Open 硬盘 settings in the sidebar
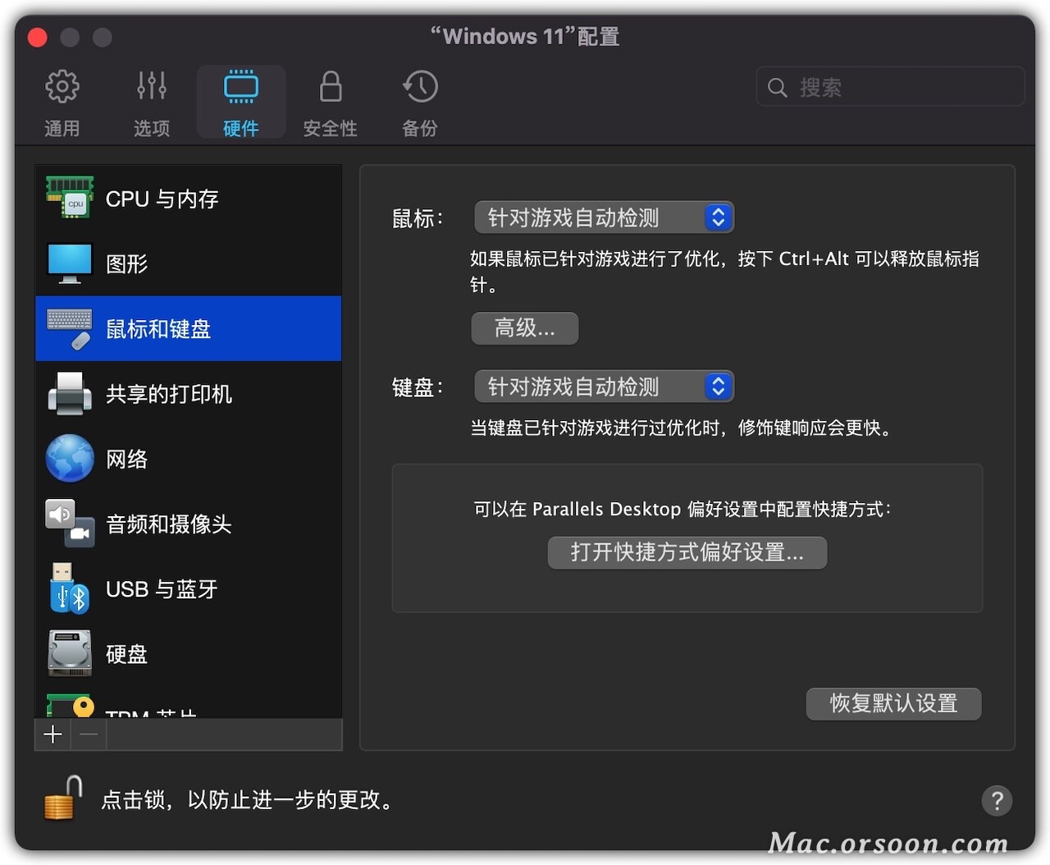 coord(189,654)
